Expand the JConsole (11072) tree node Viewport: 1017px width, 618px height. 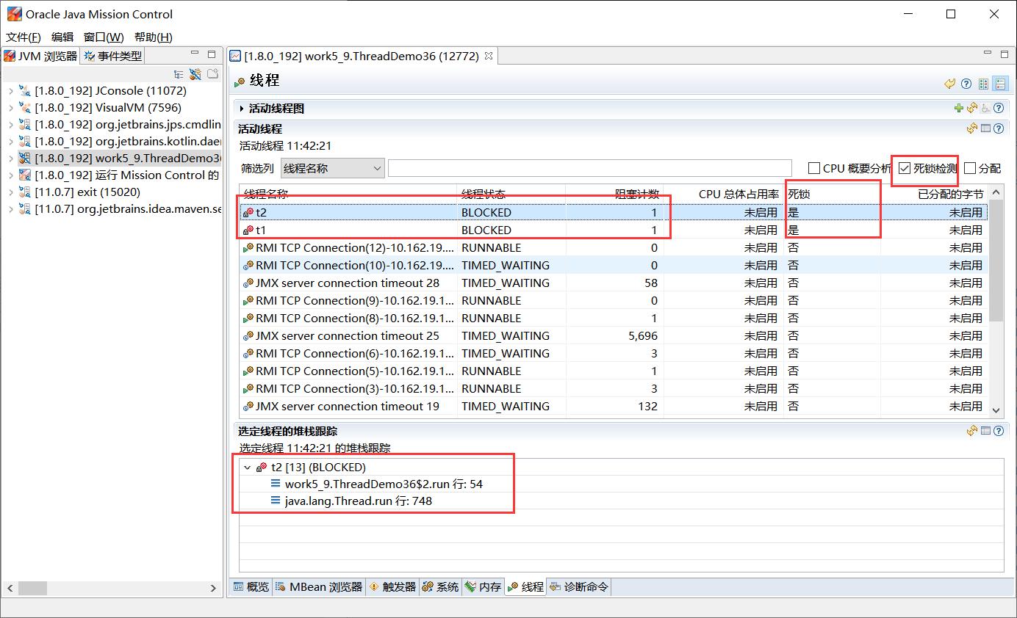click(11, 91)
